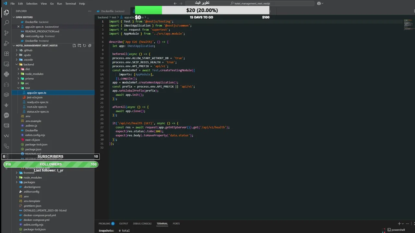Expand the .vscode folder

click(x=17, y=60)
